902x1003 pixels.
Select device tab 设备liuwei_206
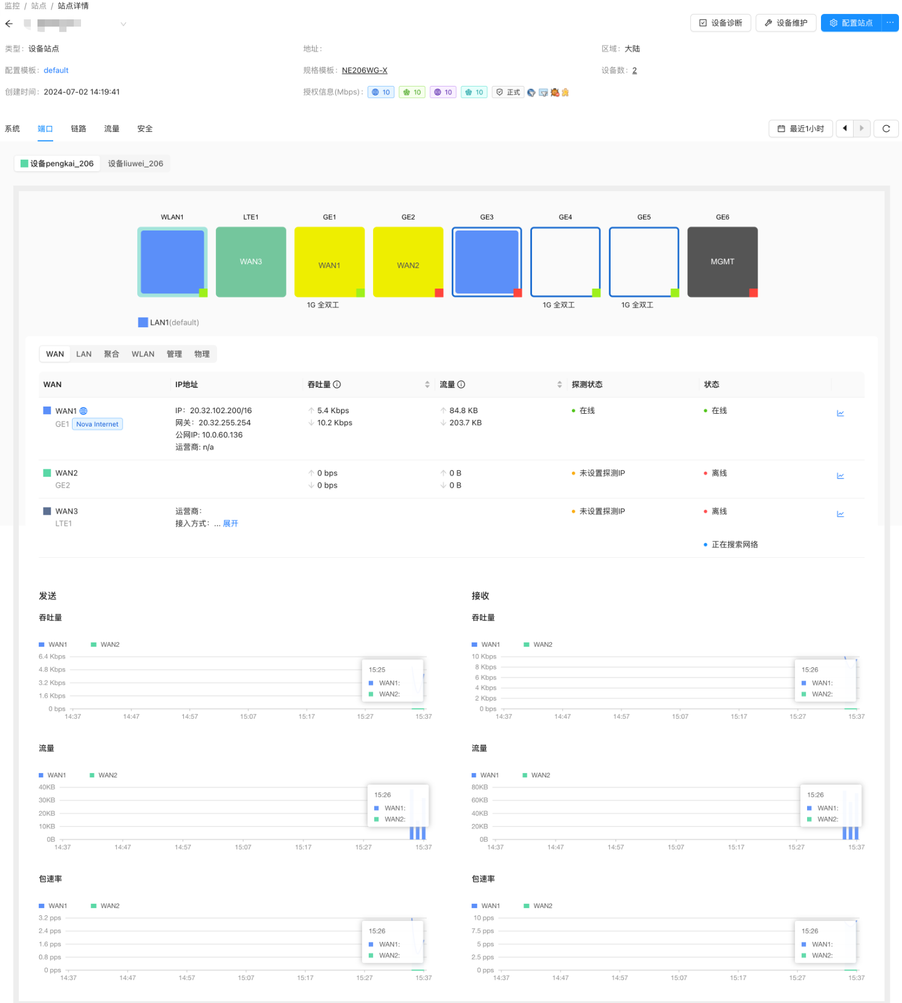pyautogui.click(x=135, y=163)
